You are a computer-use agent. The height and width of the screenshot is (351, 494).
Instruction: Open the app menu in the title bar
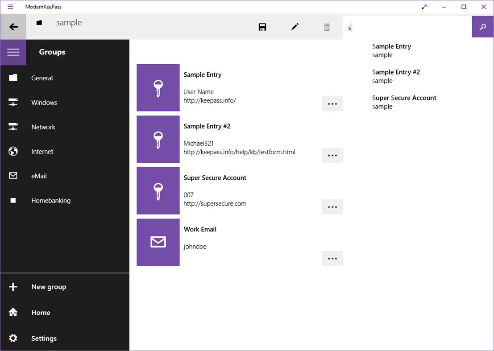click(10, 7)
